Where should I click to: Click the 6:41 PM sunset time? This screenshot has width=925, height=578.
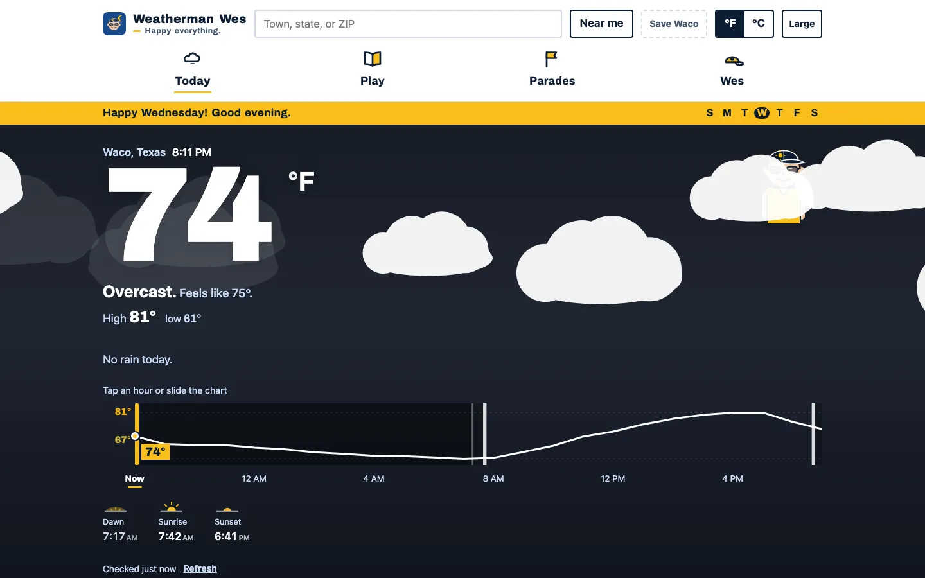[232, 536]
